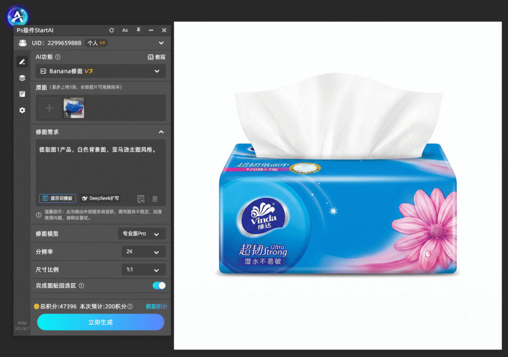Click the tissue product image on canvas
508x357 pixels.
[x=337, y=175]
